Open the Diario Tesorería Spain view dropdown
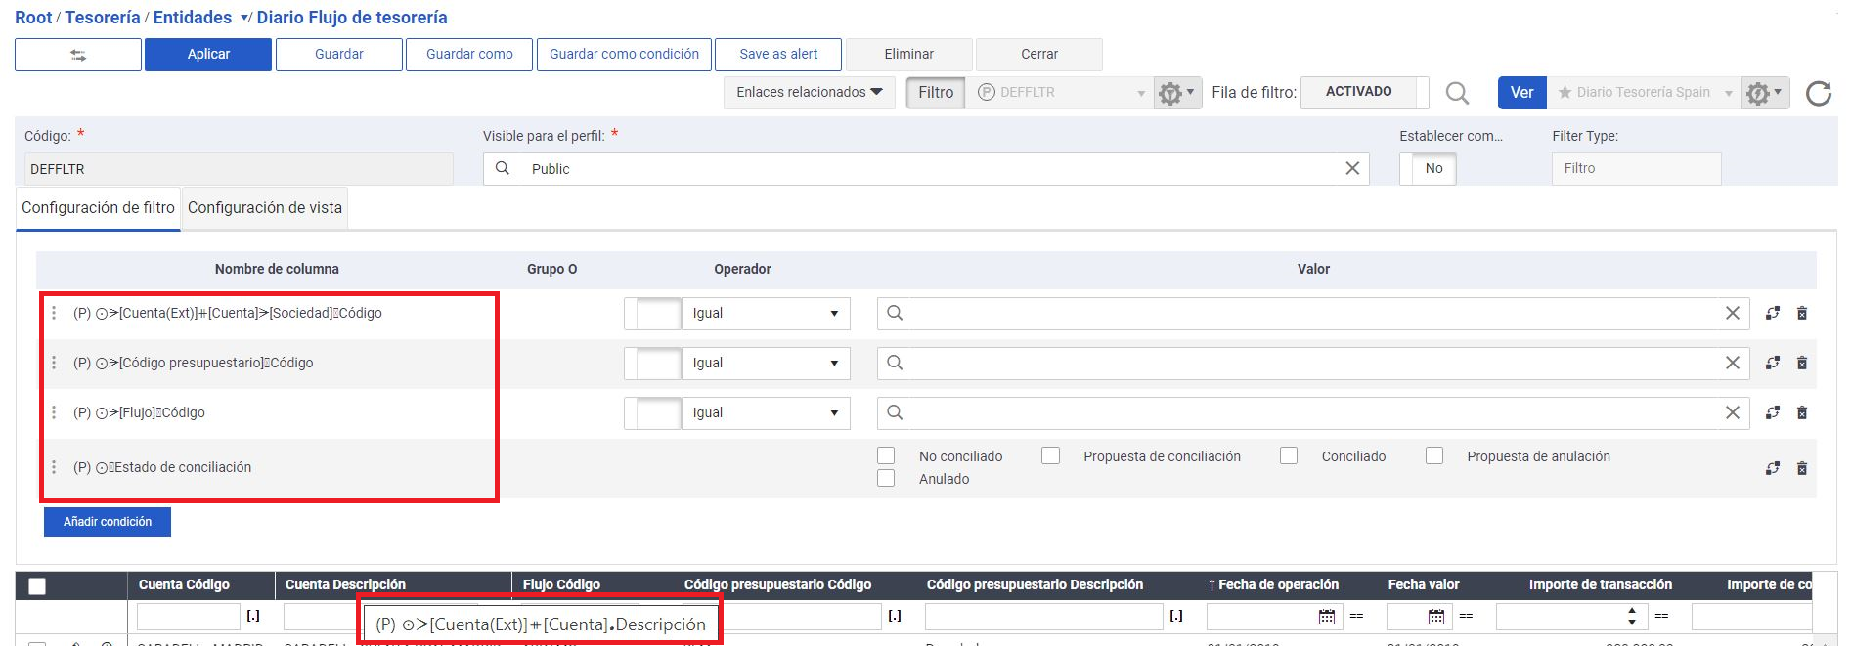Screen dimensions: 1851x646 pyautogui.click(x=1728, y=93)
